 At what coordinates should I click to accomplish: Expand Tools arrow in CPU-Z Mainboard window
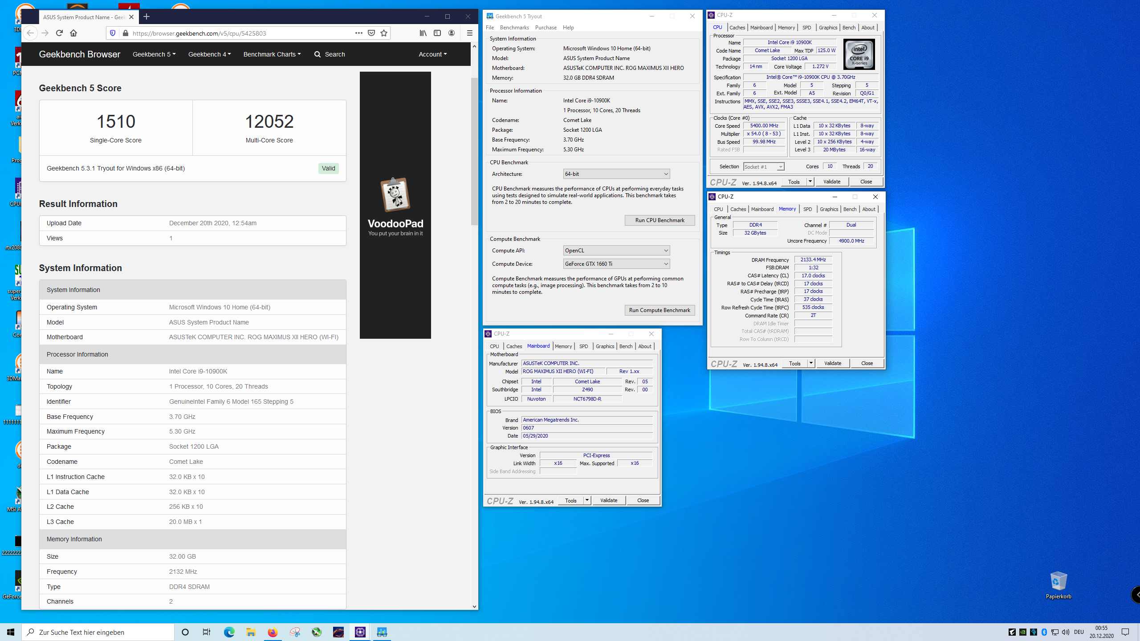587,500
